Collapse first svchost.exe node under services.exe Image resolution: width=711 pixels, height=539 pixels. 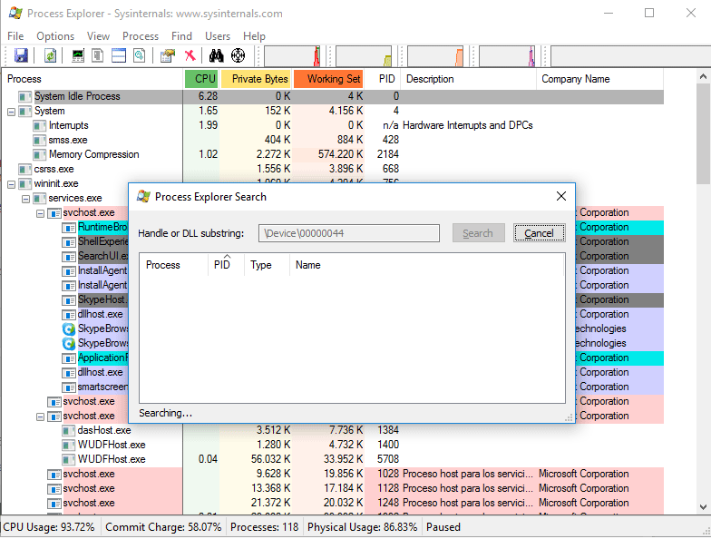40,213
